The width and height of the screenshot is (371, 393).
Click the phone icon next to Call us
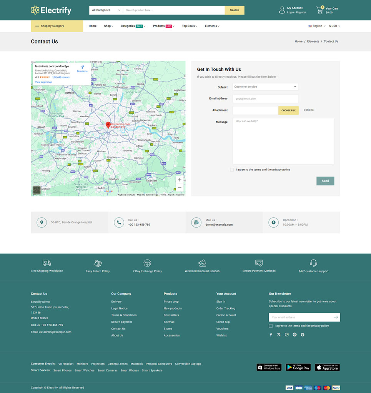pos(119,223)
